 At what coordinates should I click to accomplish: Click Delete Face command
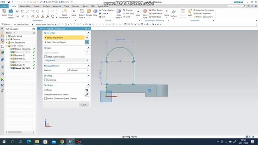pos(155,17)
